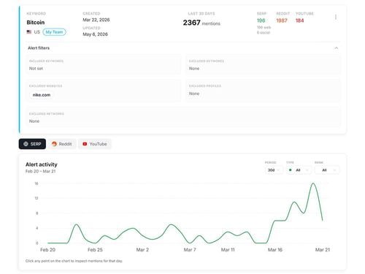
Task: Click the globe icon on SERP tab
Action: pos(26,144)
